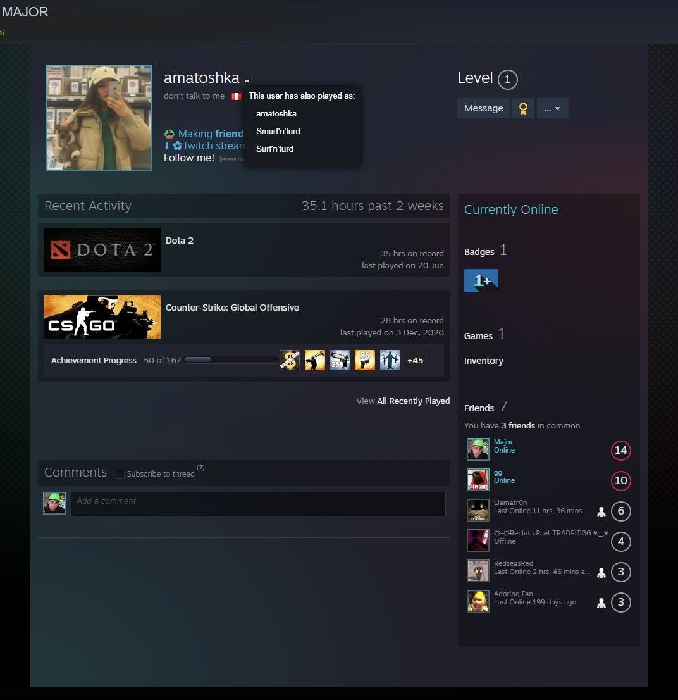Image resolution: width=678 pixels, height=700 pixels.
Task: Click '3 friends' in common link
Action: 518,425
